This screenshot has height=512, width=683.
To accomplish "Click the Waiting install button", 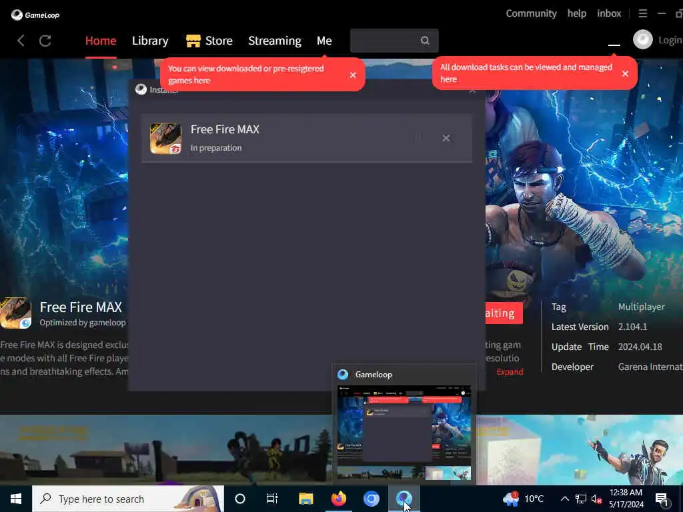I will (504, 313).
